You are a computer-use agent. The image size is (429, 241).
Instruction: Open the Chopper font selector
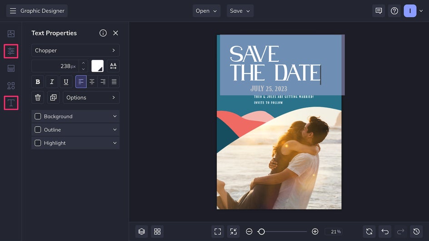pyautogui.click(x=75, y=50)
